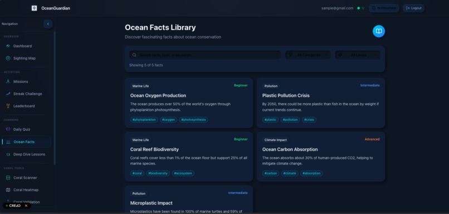Image resolution: width=449 pixels, height=214 pixels.
Task: Open the All Levels dropdown
Action: click(358, 55)
